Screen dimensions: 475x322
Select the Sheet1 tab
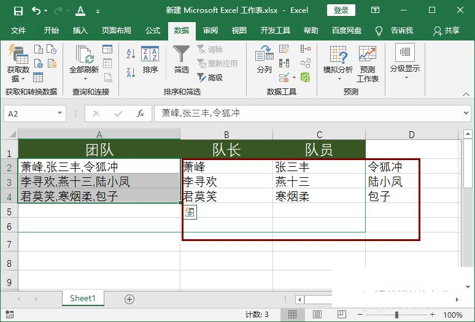click(83, 299)
